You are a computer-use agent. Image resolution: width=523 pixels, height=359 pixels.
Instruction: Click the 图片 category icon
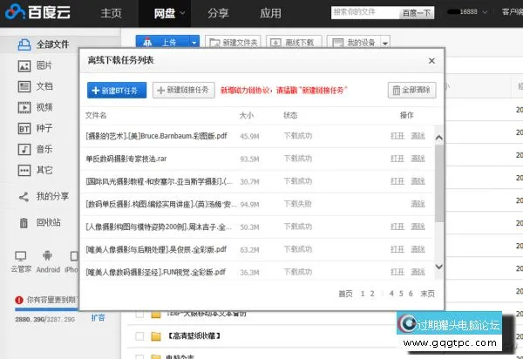24,65
